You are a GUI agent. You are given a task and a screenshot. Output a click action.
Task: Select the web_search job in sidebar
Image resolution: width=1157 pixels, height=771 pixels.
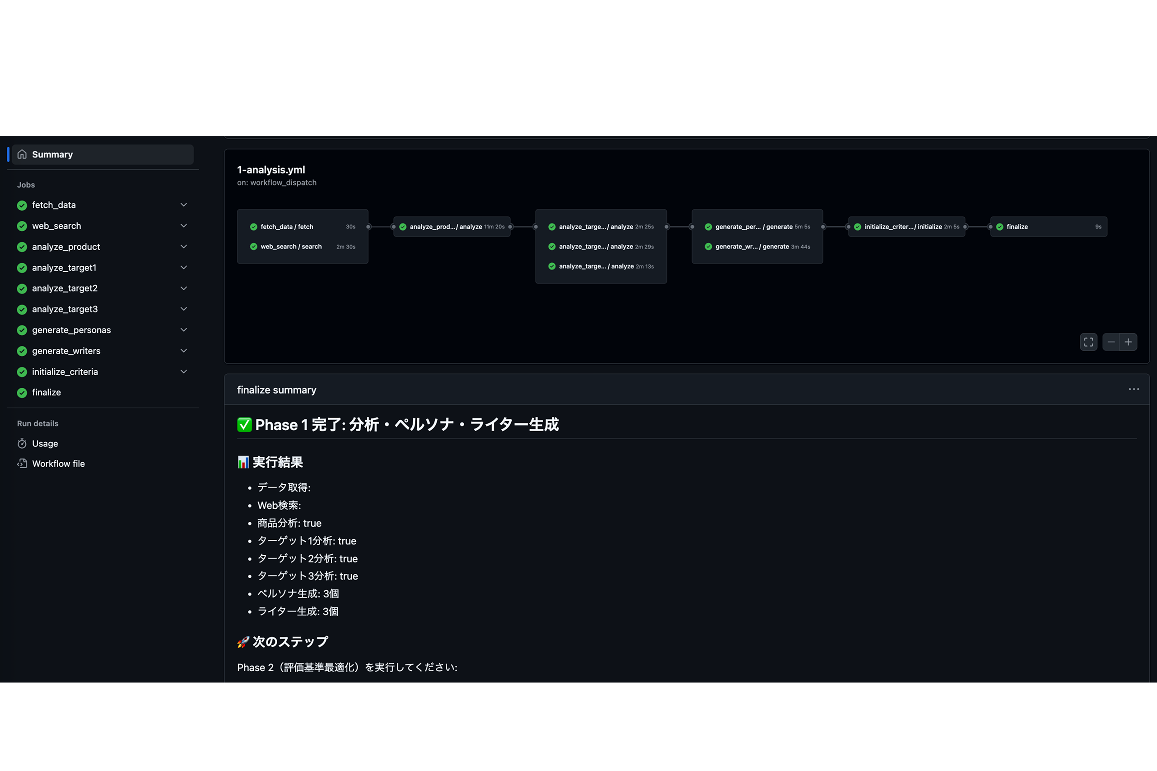[56, 226]
